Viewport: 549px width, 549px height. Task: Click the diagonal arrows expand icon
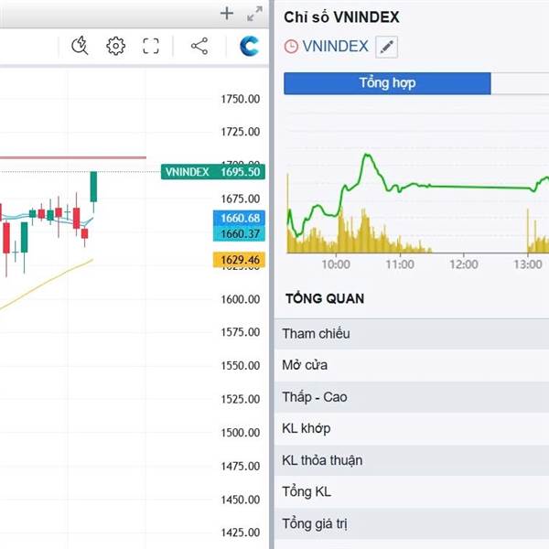tap(255, 14)
